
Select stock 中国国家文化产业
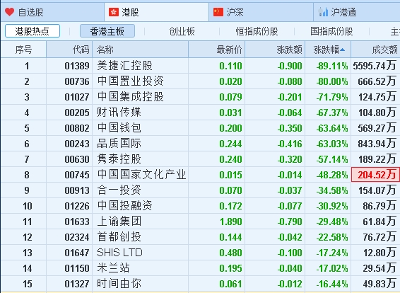point(141,175)
